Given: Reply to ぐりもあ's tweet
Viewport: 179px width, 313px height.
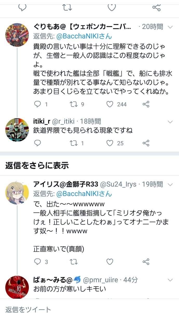Looking at the screenshot, I should tap(38, 104).
